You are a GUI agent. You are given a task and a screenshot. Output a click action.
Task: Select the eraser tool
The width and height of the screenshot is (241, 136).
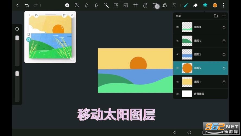click(x=195, y=5)
